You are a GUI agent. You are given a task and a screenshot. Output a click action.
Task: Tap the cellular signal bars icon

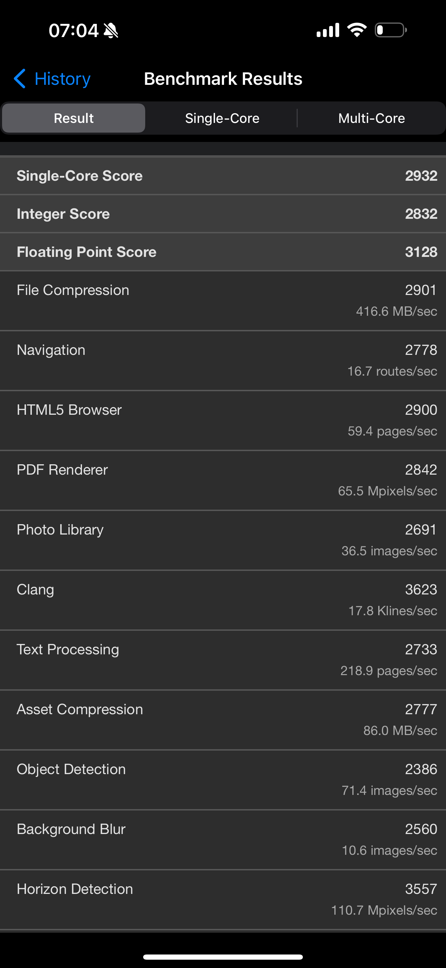[328, 30]
